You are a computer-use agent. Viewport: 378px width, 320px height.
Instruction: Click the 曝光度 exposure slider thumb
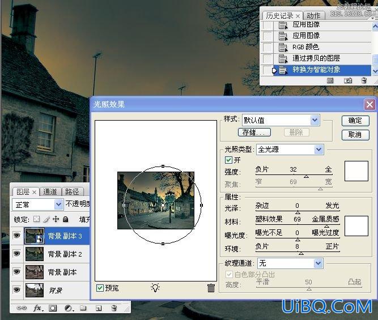pos(298,240)
